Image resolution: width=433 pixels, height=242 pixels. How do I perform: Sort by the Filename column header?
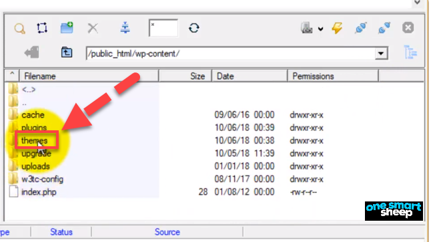click(x=89, y=76)
